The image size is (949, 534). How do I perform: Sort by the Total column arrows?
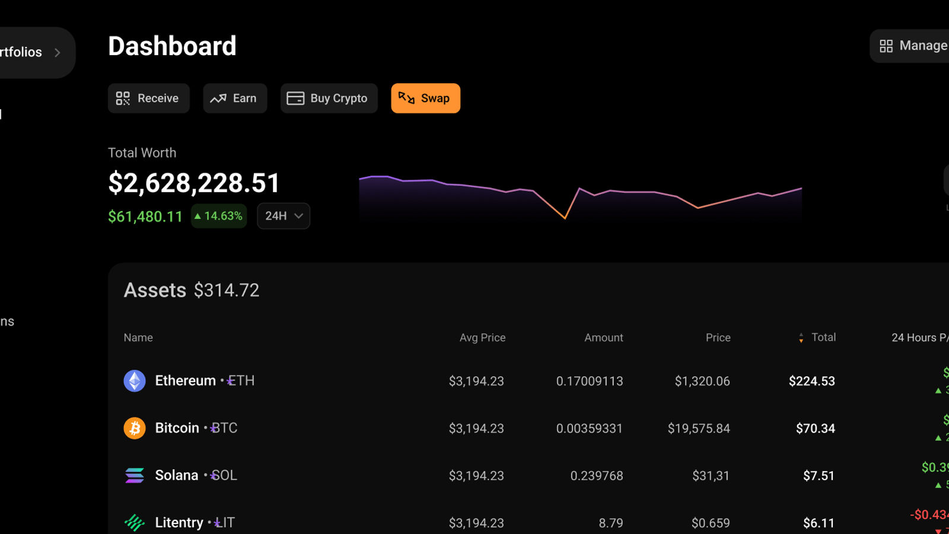click(801, 338)
